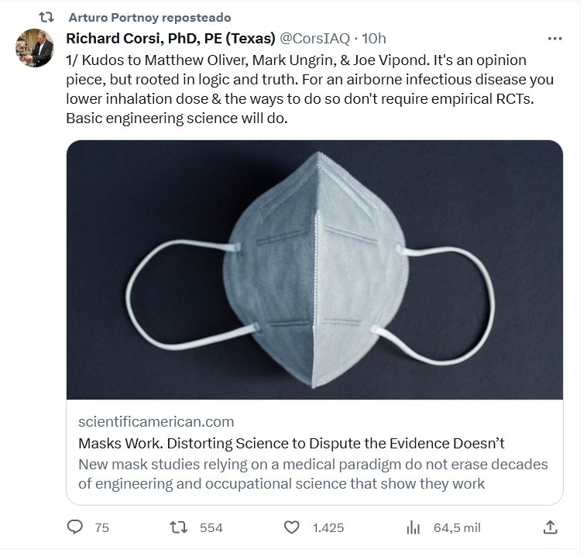Open the view analytics bar chart icon
Screen dimensions: 587x556
(414, 527)
